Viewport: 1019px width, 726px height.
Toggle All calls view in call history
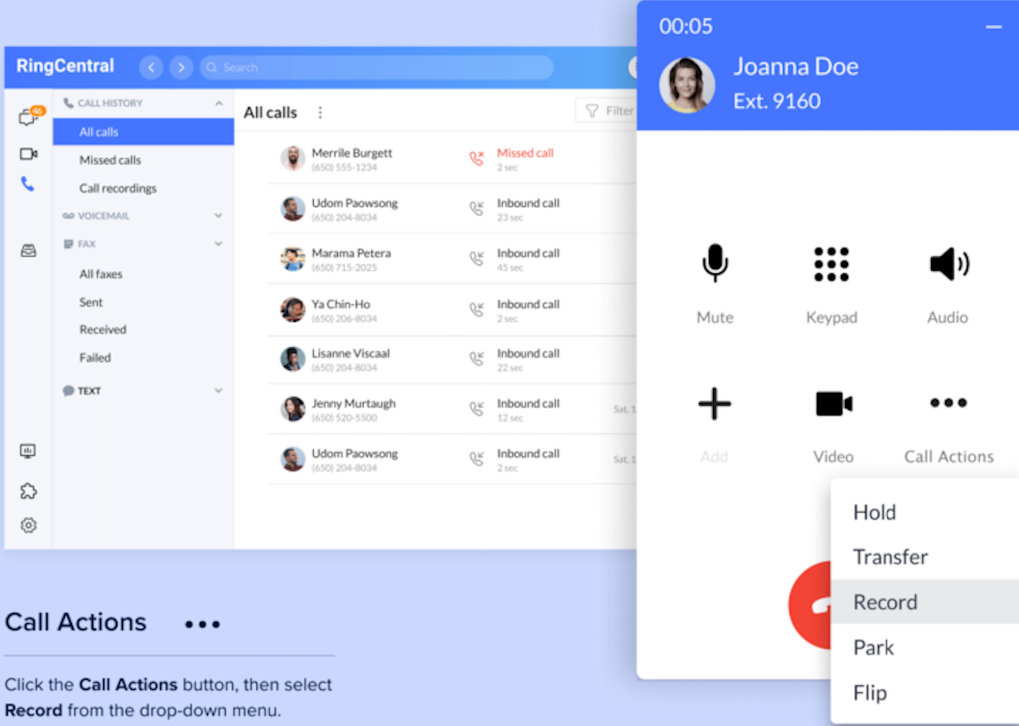pyautogui.click(x=142, y=131)
